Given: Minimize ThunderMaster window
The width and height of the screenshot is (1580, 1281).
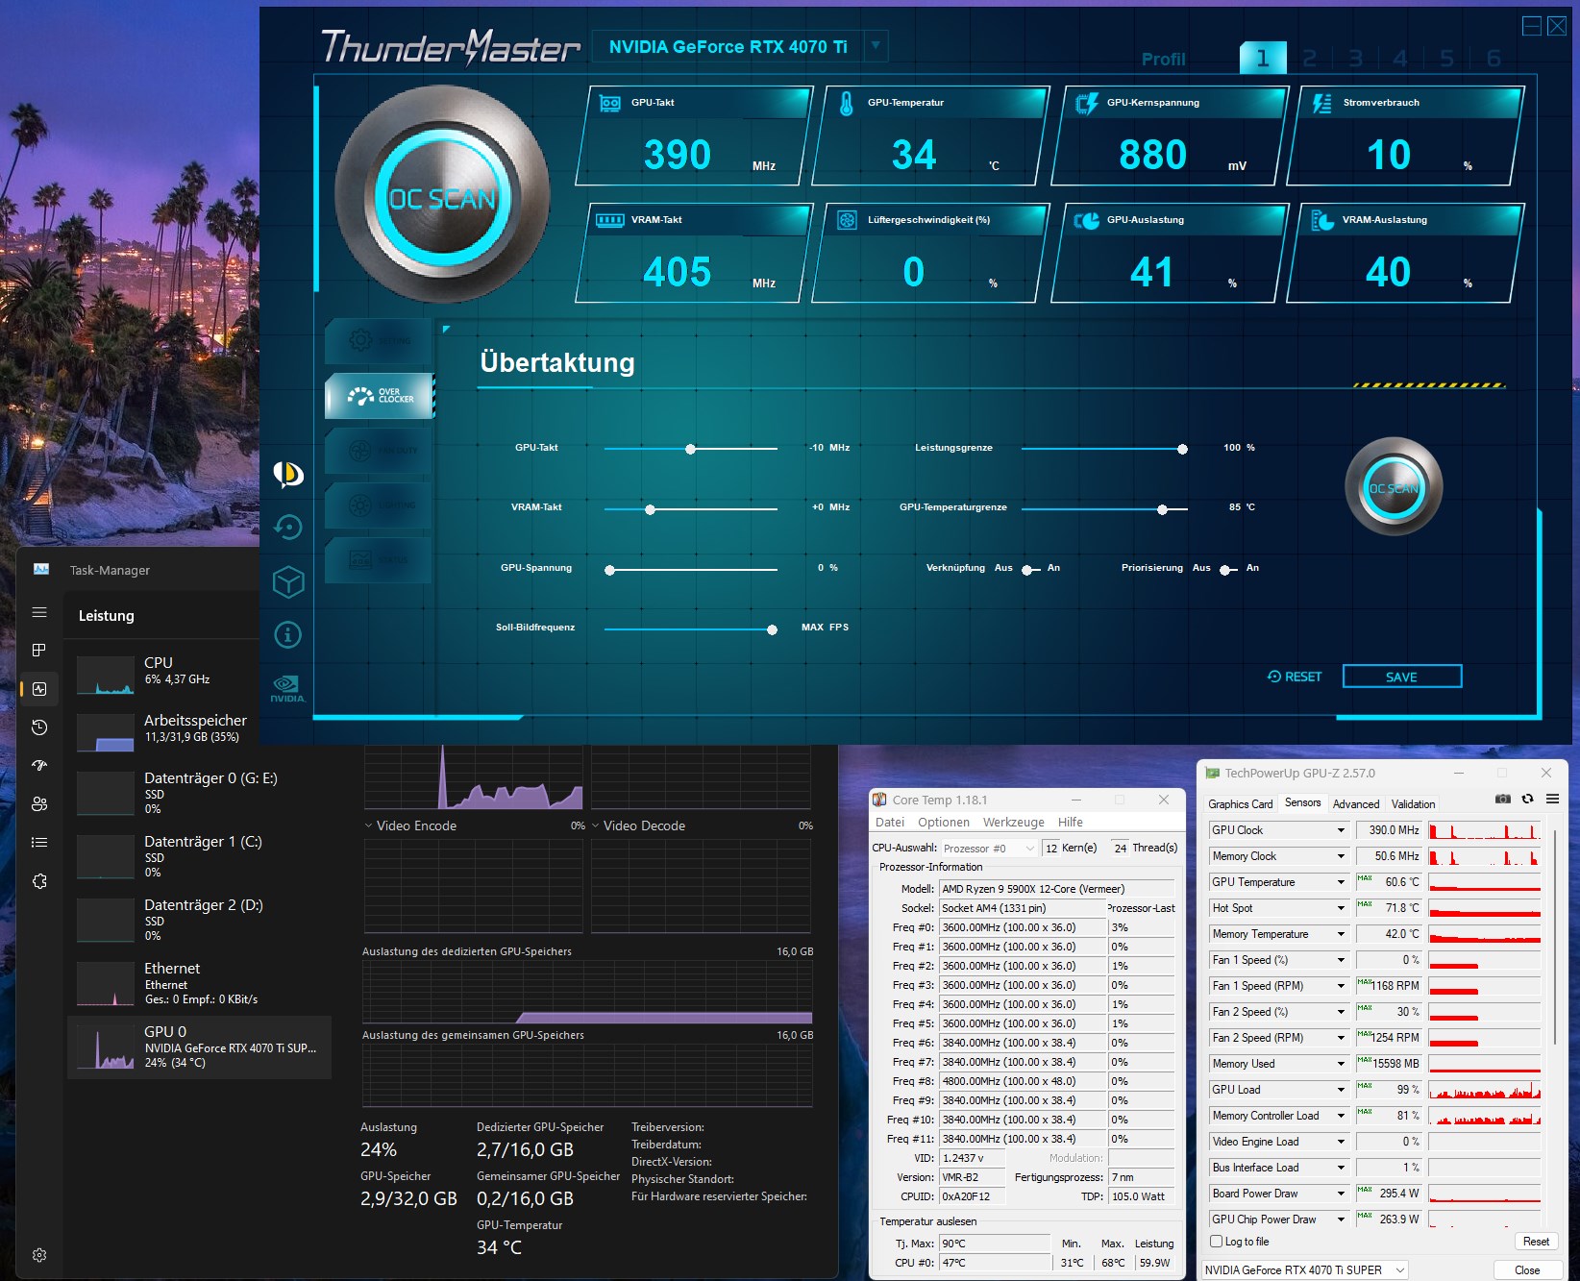Looking at the screenshot, I should click(x=1532, y=27).
